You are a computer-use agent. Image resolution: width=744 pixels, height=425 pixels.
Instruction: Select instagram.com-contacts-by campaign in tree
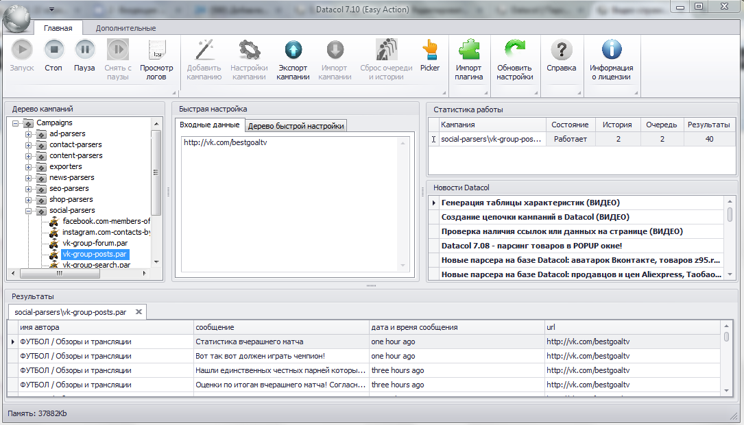coord(106,232)
